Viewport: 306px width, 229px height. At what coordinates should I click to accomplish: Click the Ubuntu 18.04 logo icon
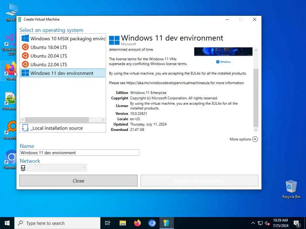(25, 47)
